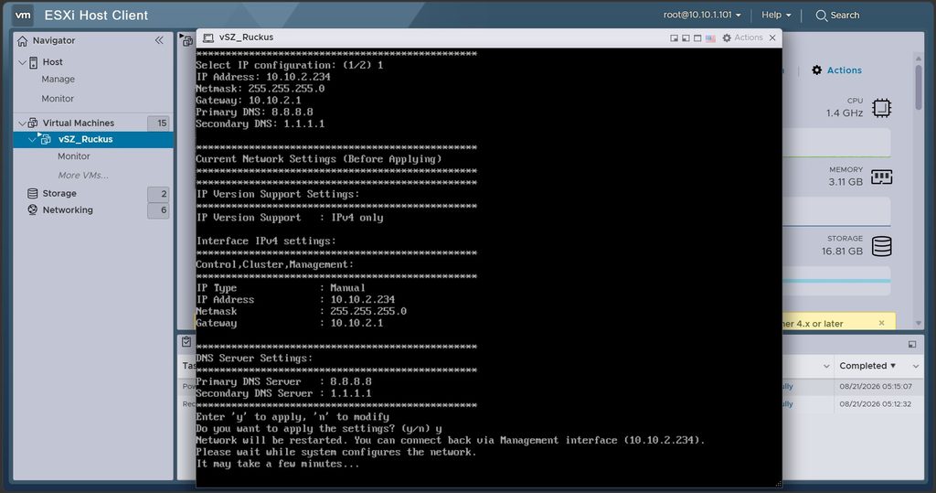Select Monitor under vSZ_Ruckus
936x493 pixels.
click(x=73, y=156)
